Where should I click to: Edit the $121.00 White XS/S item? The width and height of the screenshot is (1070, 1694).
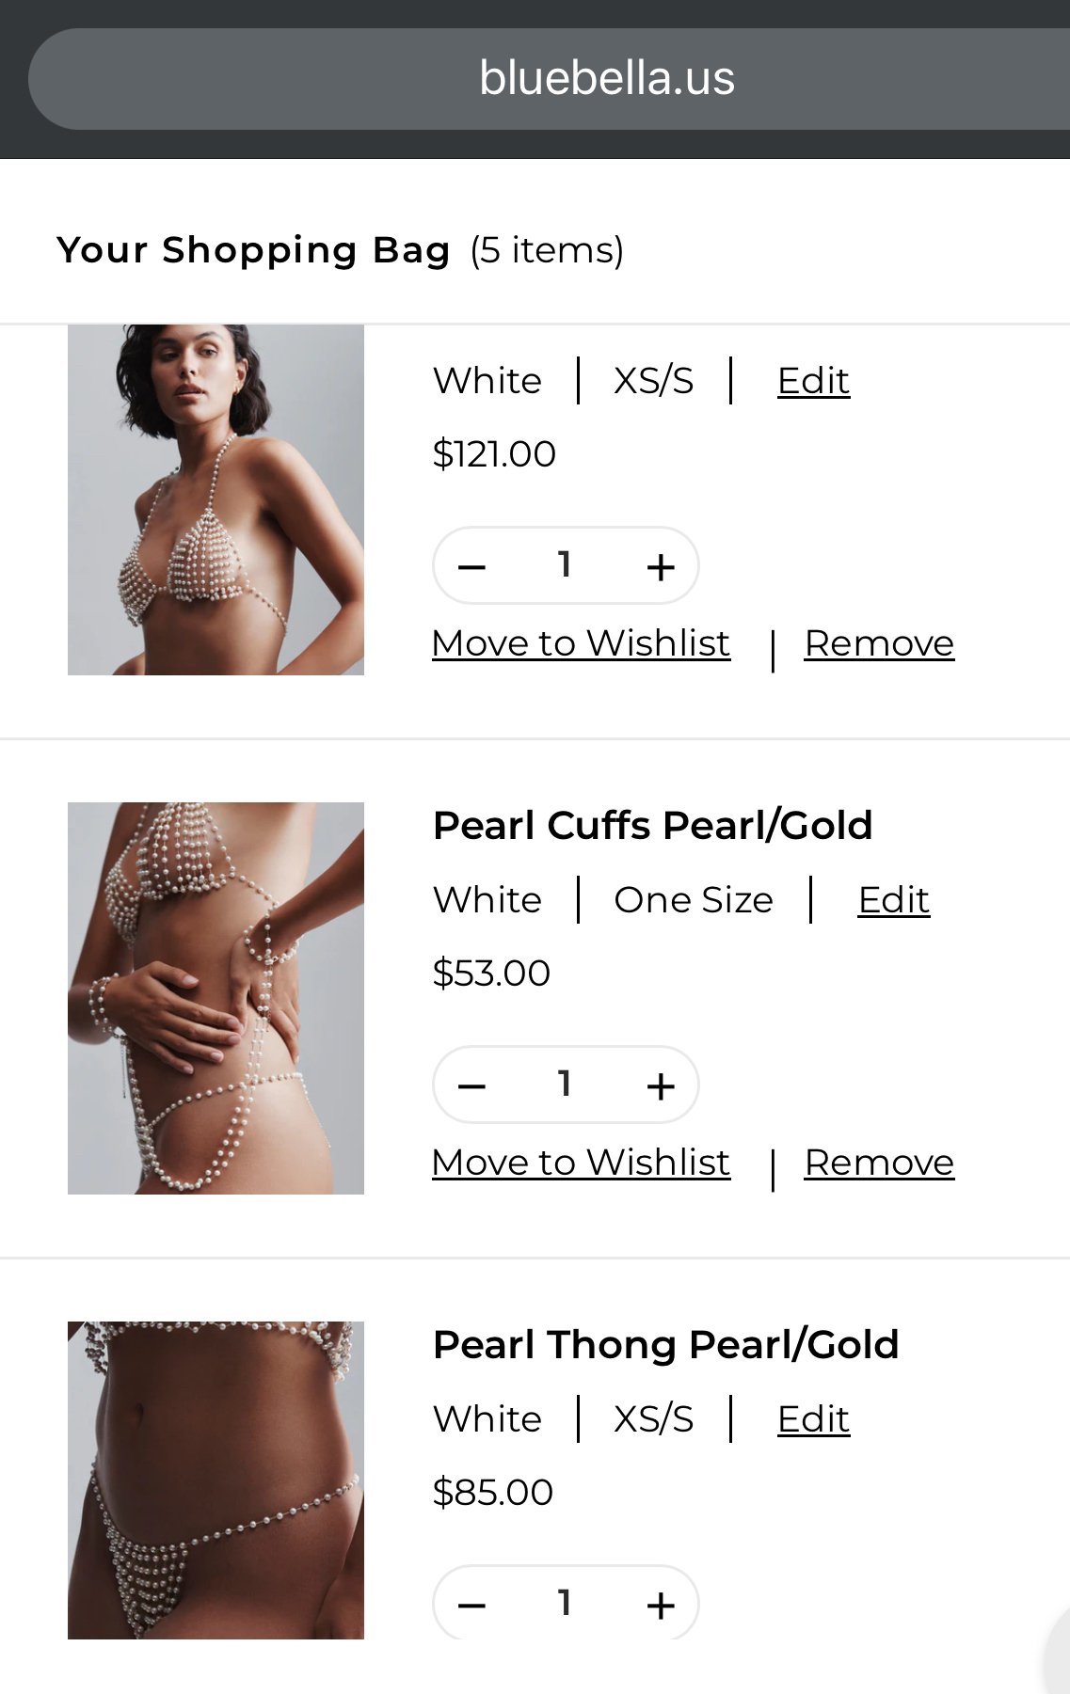pos(813,381)
